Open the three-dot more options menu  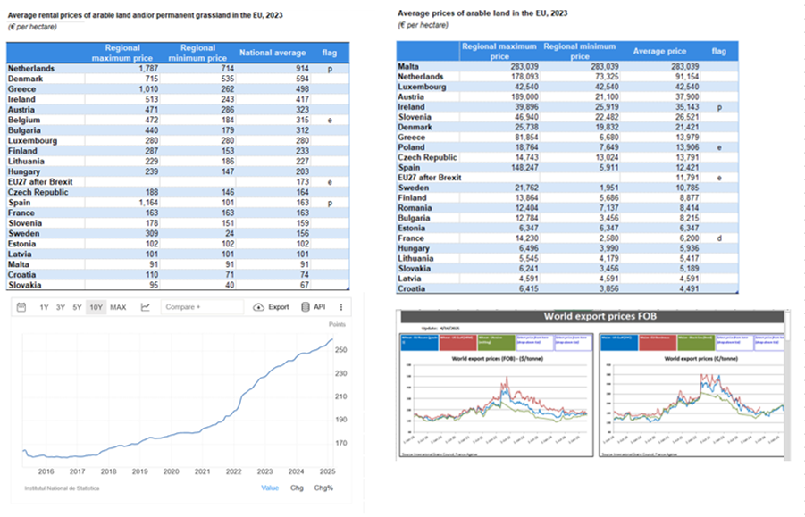pyautogui.click(x=340, y=307)
